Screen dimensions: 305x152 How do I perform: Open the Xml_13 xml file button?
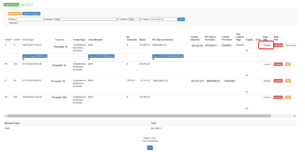coord(101,56)
